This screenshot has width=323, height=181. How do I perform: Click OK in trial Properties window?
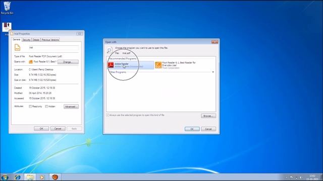pyautogui.click(x=41, y=129)
